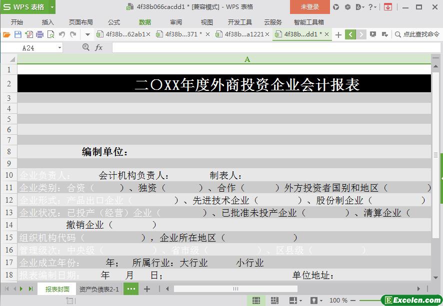Screen dimensions: 443x306
Task: Click the Open folder icon in toolbar
Action: tap(6, 34)
